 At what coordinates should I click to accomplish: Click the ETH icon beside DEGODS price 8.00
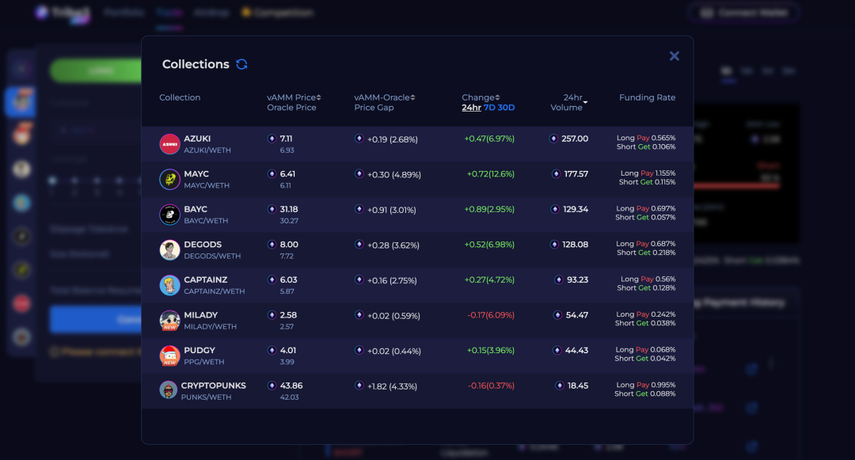pos(272,244)
